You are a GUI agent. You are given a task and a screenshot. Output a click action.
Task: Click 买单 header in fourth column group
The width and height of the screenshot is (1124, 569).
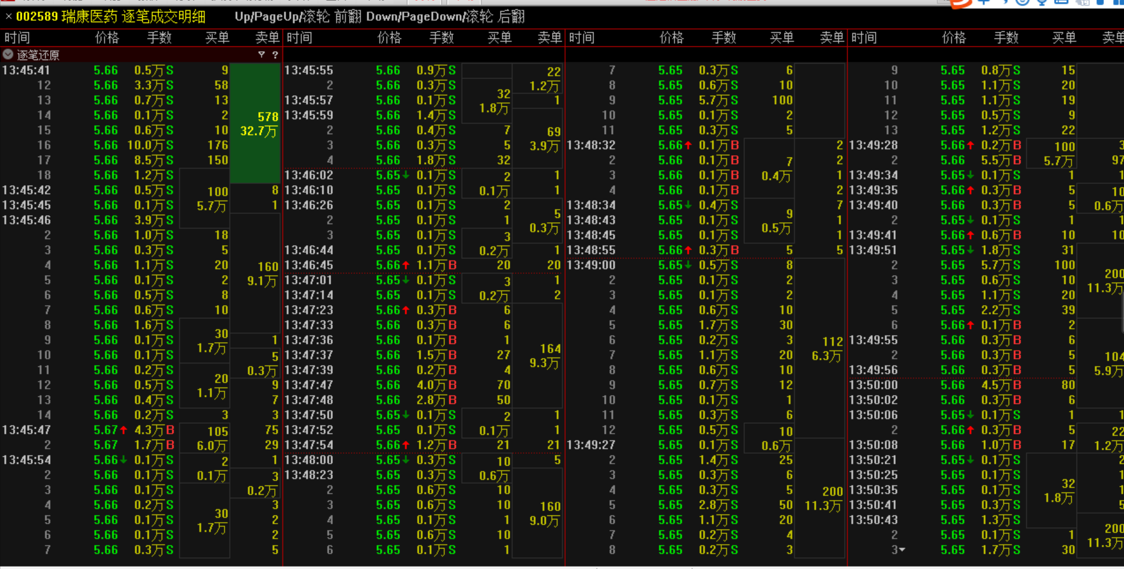click(1063, 38)
